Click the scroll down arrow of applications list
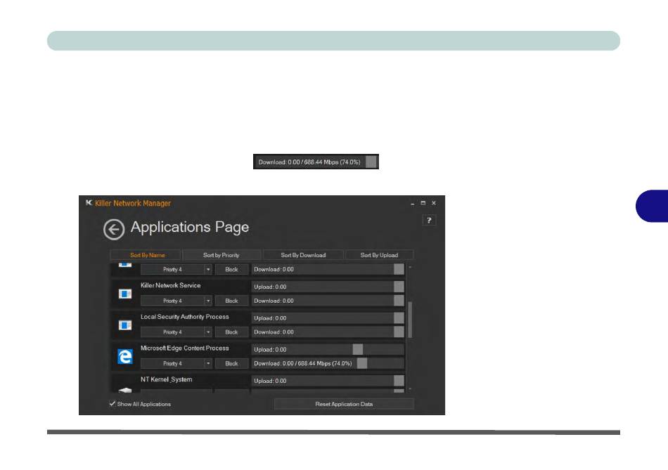This screenshot has height=470, width=668. [410, 389]
